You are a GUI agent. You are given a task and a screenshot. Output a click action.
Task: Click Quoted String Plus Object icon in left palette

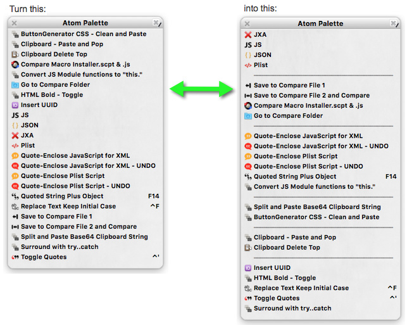point(15,196)
